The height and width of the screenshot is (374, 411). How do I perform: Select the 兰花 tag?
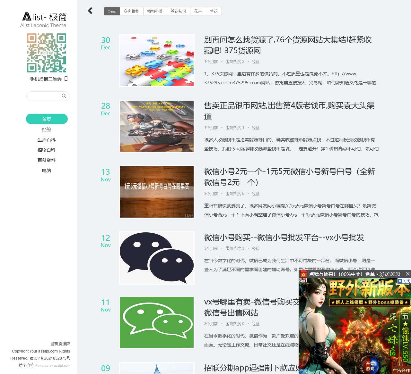214,11
